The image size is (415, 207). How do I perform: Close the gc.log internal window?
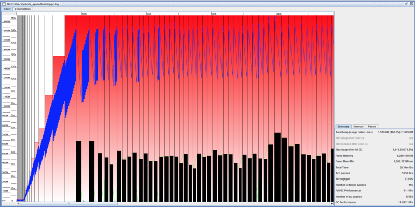click(411, 4)
